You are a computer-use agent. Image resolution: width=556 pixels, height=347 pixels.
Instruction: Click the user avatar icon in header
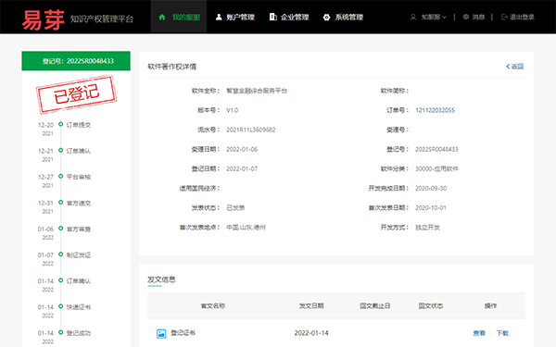[413, 17]
